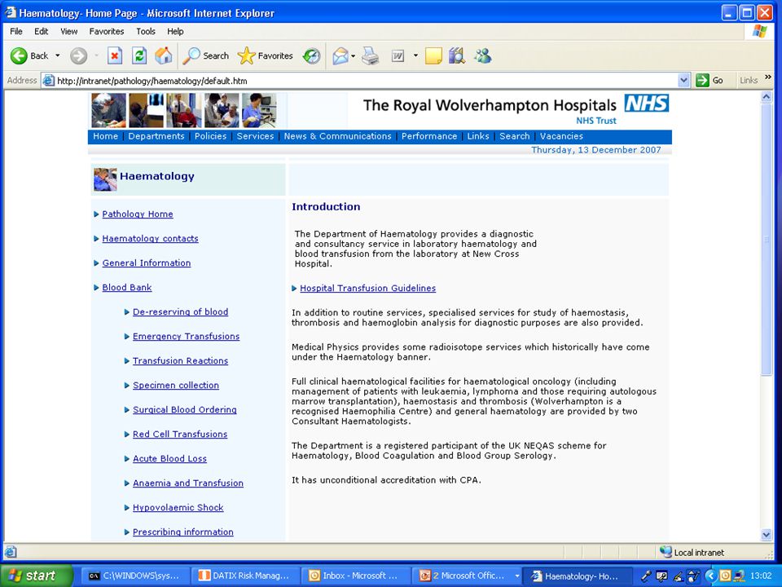Open the Transfusion Reactions link
Image resolution: width=782 pixels, height=587 pixels.
(x=180, y=361)
